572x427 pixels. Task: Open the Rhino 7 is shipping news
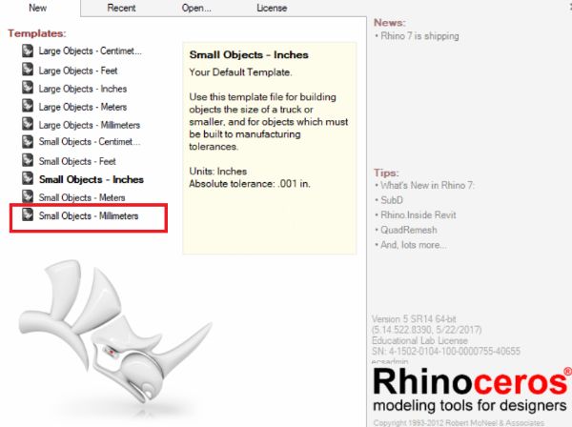[419, 36]
